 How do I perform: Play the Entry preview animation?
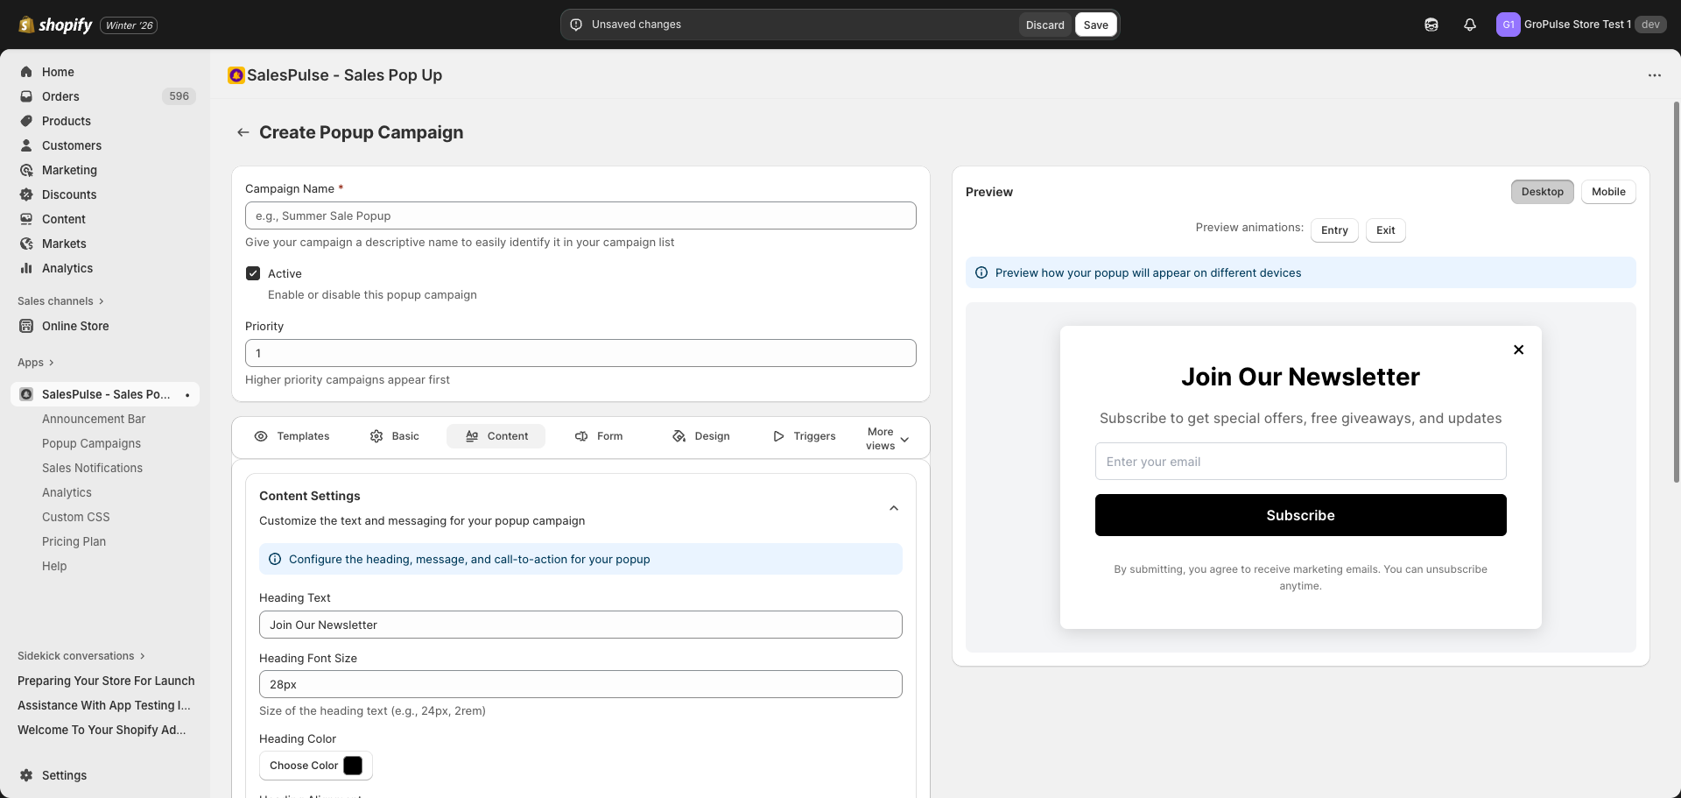tap(1333, 230)
